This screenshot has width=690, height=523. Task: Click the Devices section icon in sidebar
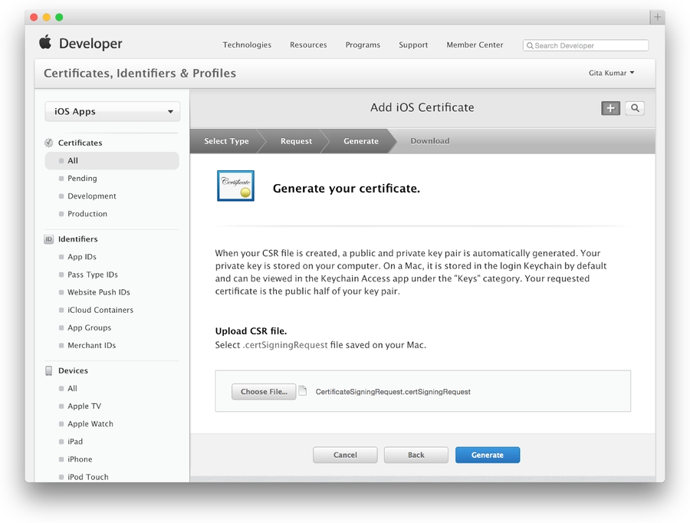pyautogui.click(x=49, y=370)
